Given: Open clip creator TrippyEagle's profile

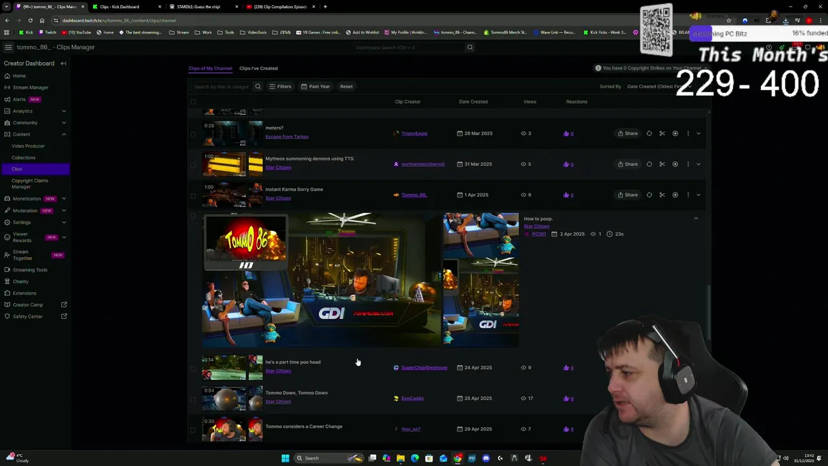Looking at the screenshot, I should [414, 133].
